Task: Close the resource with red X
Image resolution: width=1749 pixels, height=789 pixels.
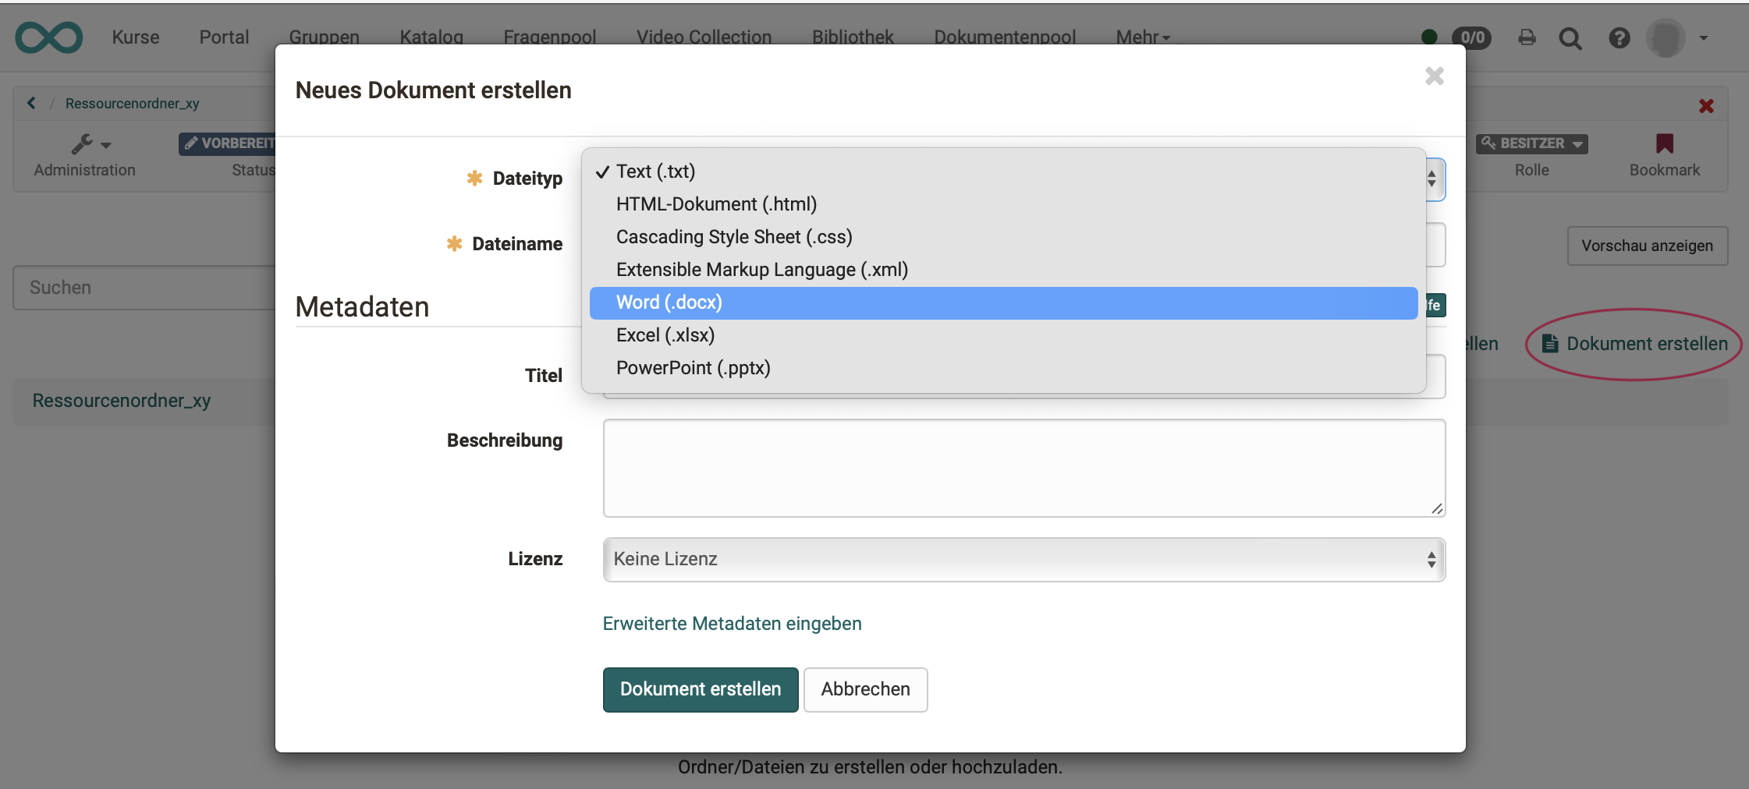Action: tap(1706, 106)
